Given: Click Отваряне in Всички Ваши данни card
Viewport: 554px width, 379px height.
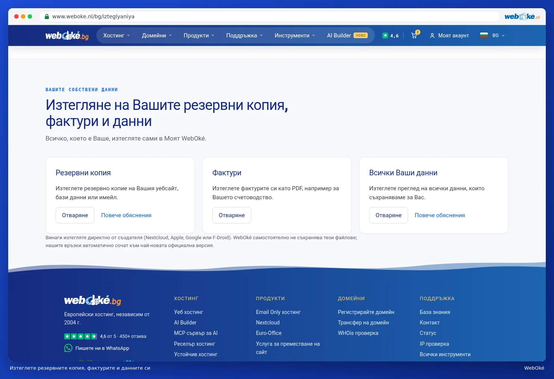Looking at the screenshot, I should click(x=389, y=215).
